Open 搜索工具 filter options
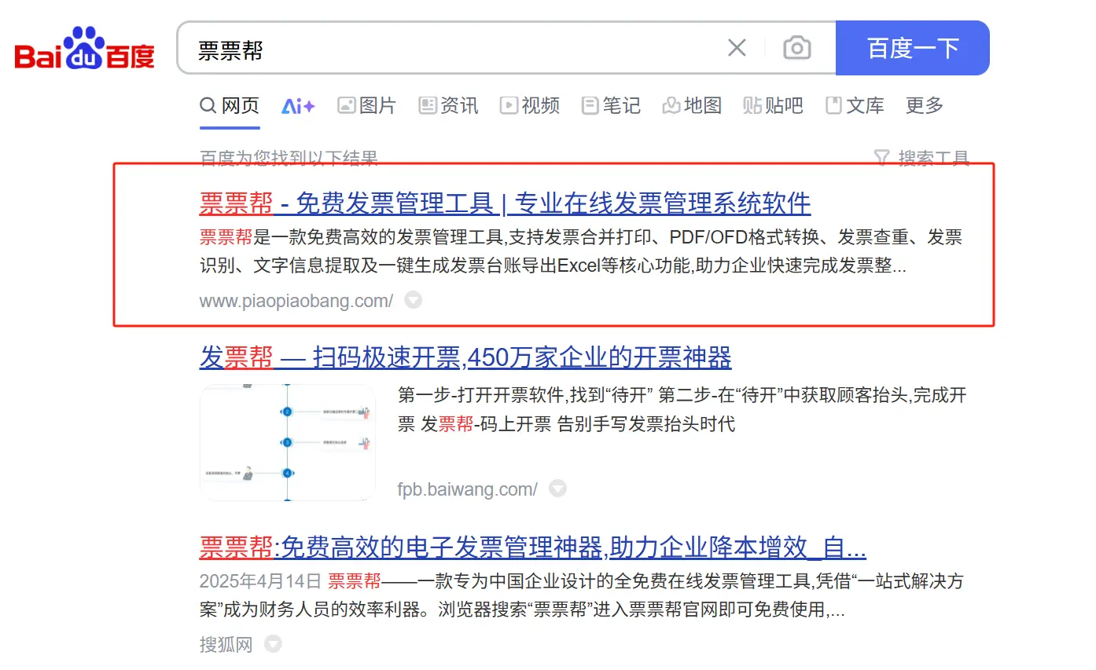This screenshot has width=1096, height=670. 922,158
